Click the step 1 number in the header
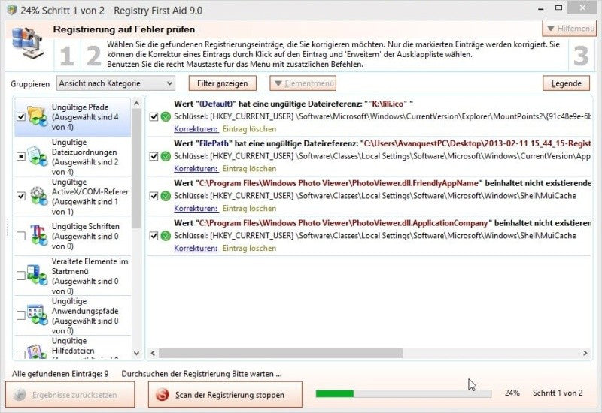Viewport: 602px width, 413px height. click(67, 56)
